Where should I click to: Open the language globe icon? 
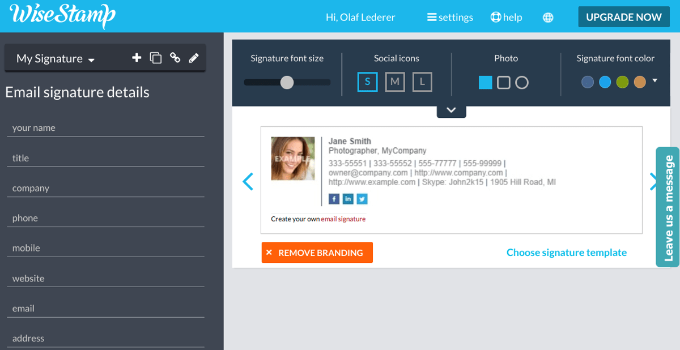(x=548, y=18)
